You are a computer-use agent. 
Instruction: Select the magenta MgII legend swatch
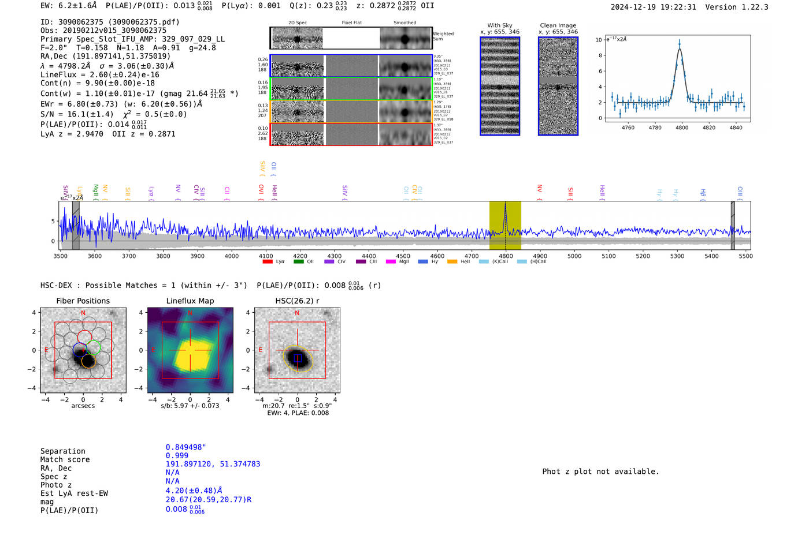coord(391,262)
